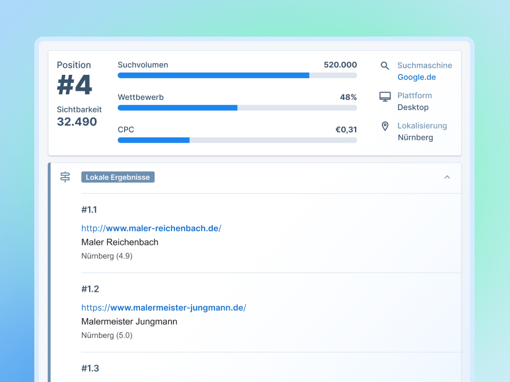Click the CPC label

(126, 130)
